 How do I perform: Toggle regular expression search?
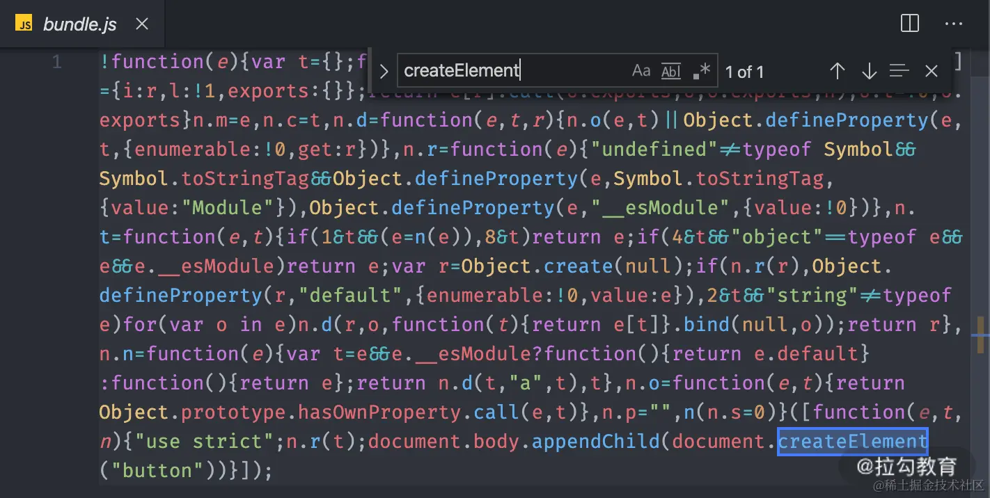[x=702, y=71]
